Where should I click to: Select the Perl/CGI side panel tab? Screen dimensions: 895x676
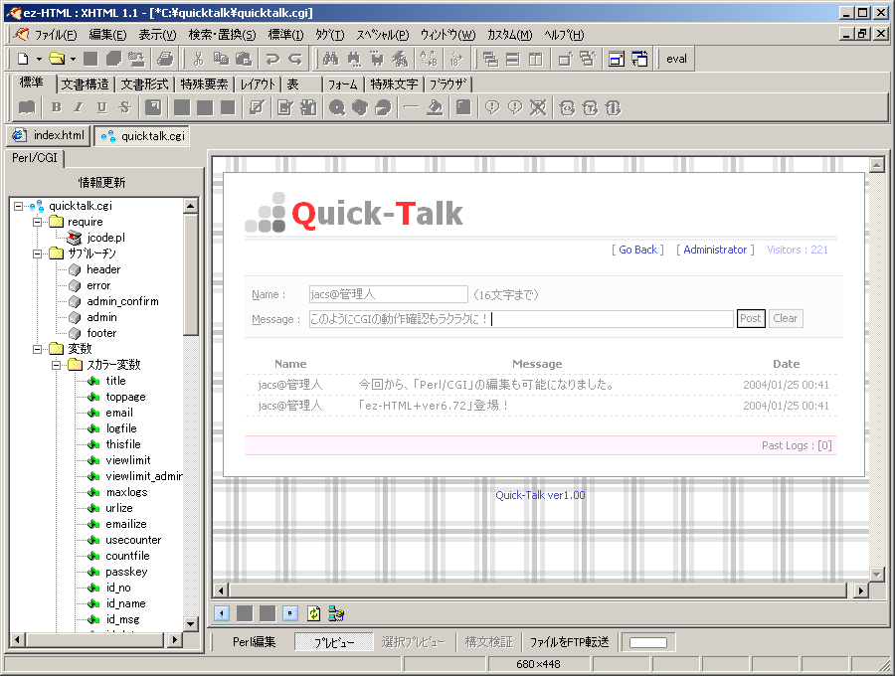click(35, 157)
